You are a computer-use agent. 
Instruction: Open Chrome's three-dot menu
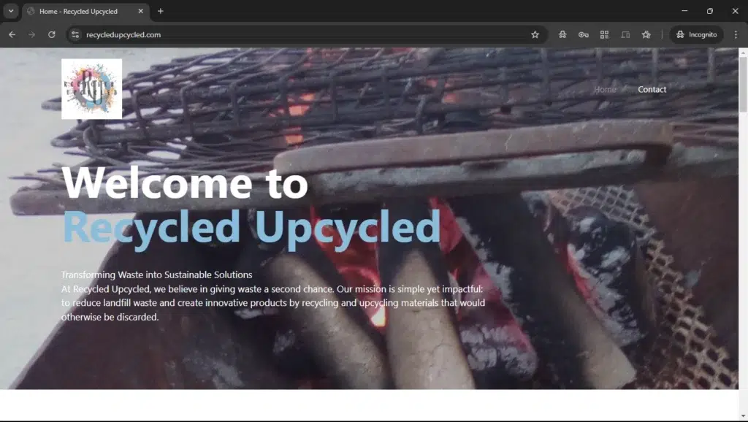tap(735, 34)
